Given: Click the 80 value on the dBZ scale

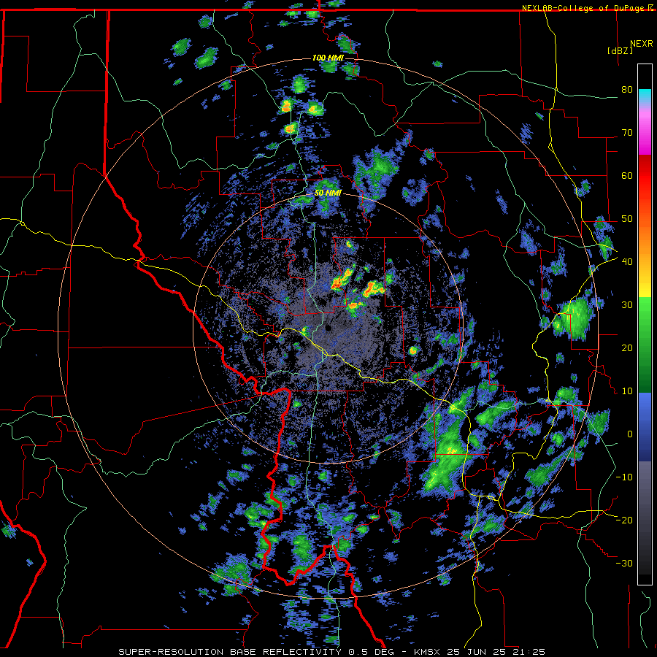Looking at the screenshot, I should pos(627,90).
